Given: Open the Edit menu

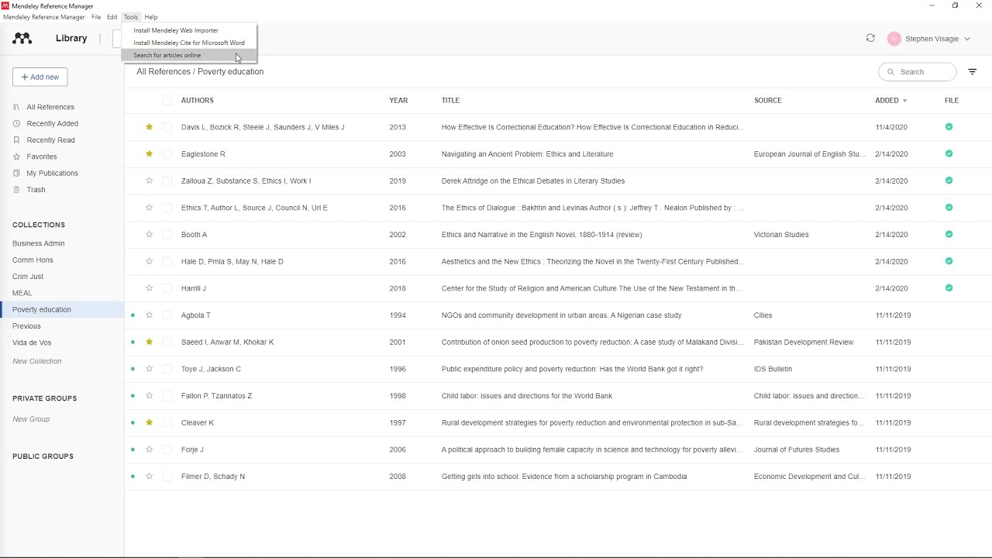Looking at the screenshot, I should pyautogui.click(x=112, y=17).
